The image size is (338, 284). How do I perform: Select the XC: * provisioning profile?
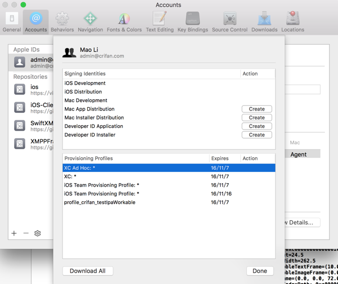point(169,176)
